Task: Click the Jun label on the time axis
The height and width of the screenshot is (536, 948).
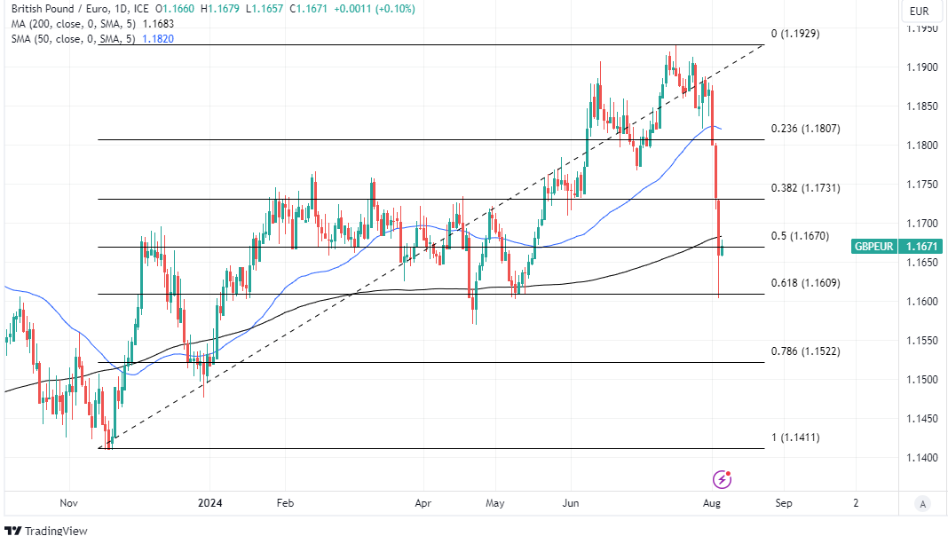Action: pyautogui.click(x=571, y=503)
